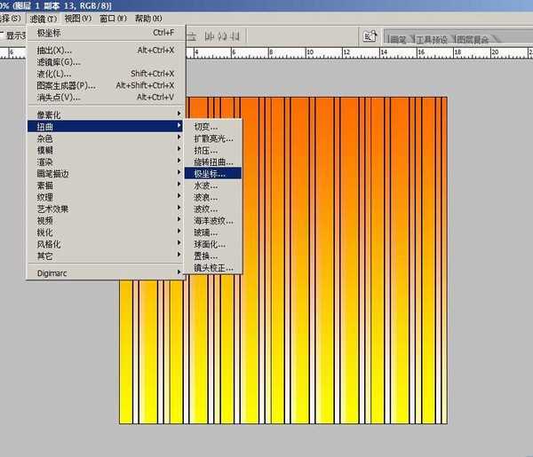Open the 帮助 menu
The image size is (533, 457).
coord(147,19)
